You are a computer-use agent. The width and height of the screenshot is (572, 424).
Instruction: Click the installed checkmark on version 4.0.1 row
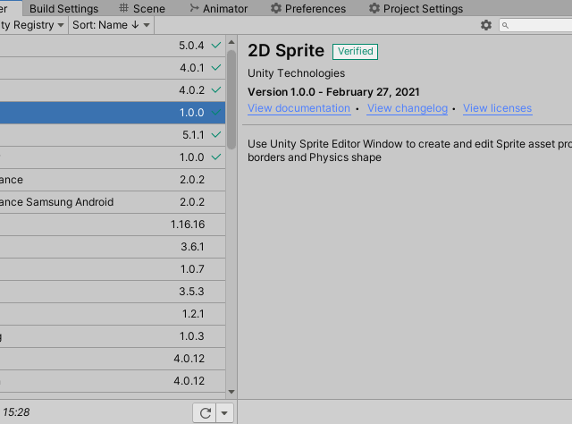tap(216, 68)
